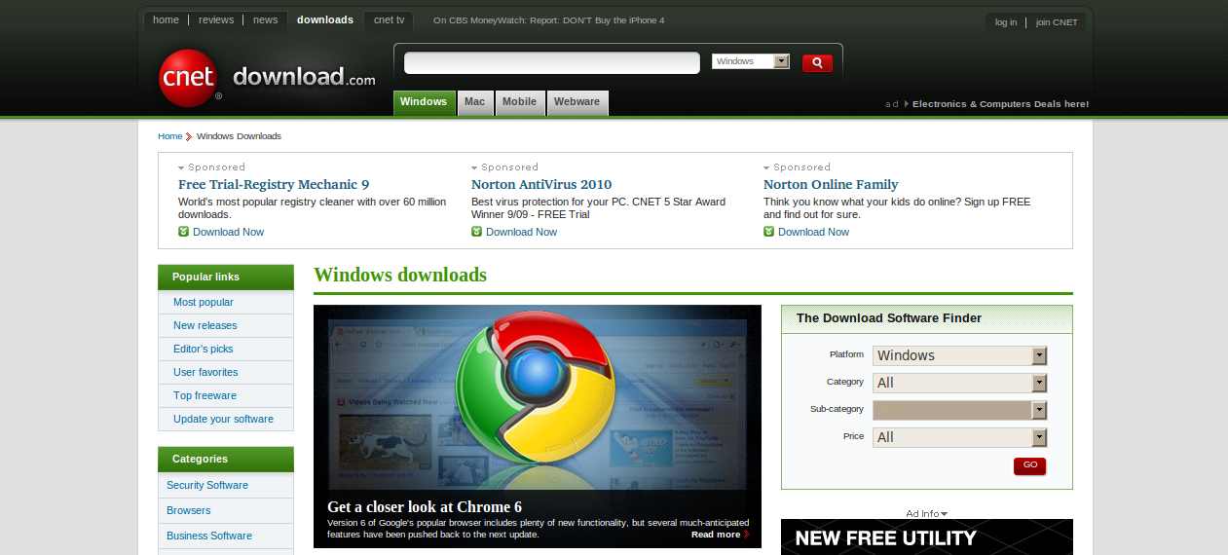
Task: Click the NEW FREE UTILITY ad banner
Action: click(927, 536)
